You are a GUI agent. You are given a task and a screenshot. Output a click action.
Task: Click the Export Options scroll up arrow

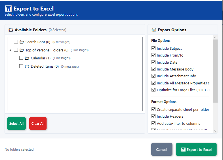point(215,37)
